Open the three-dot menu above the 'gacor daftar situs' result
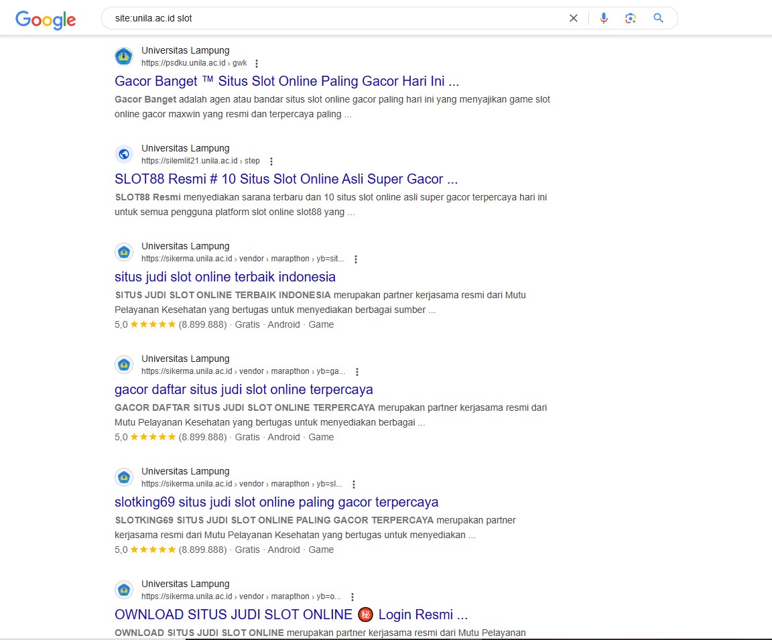Viewport: 772px width, 640px height. point(357,372)
